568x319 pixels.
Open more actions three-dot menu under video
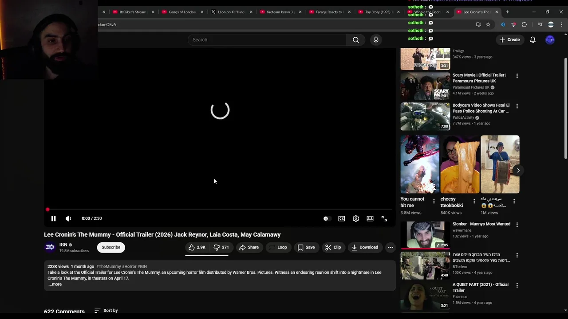point(390,247)
